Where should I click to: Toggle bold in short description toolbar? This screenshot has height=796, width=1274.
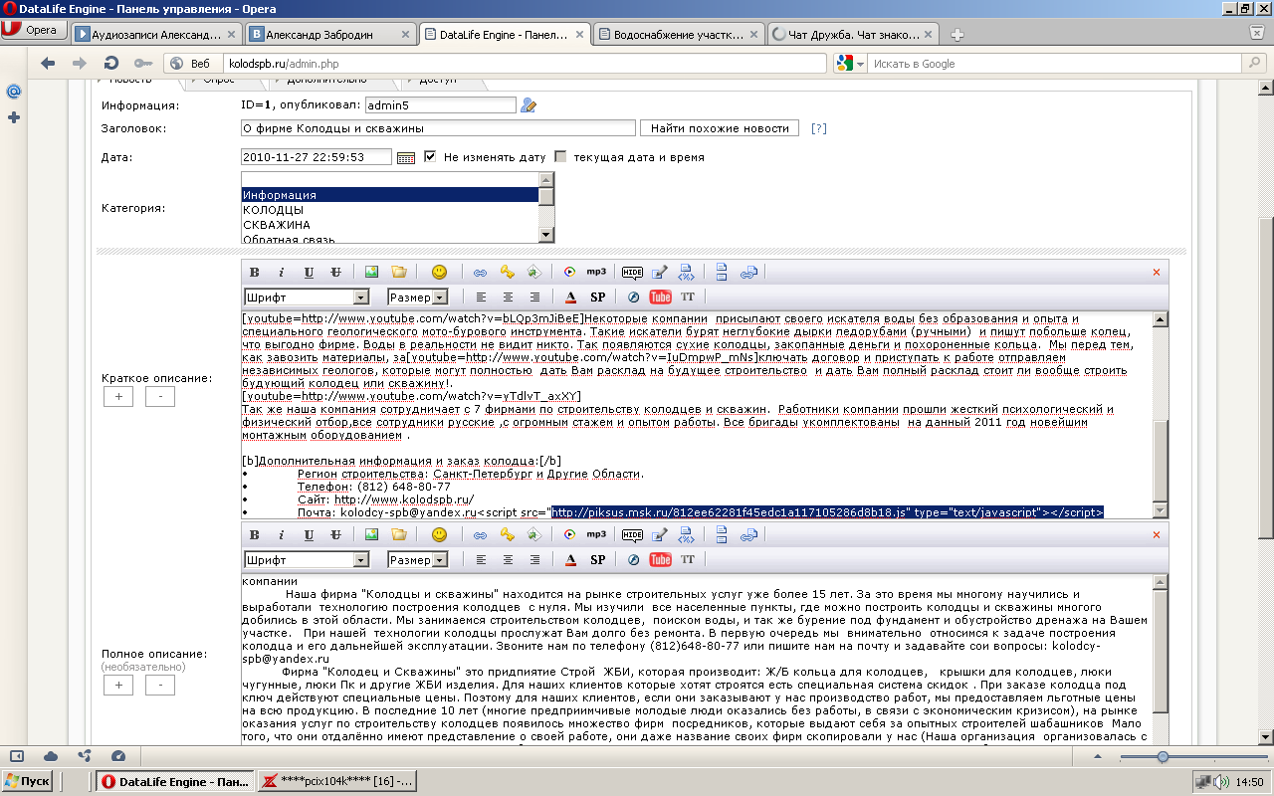click(x=254, y=272)
